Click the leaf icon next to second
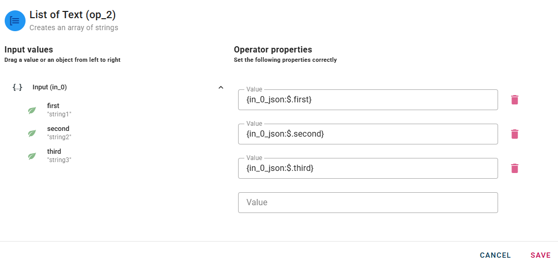This screenshot has height=266, width=558. click(x=32, y=133)
